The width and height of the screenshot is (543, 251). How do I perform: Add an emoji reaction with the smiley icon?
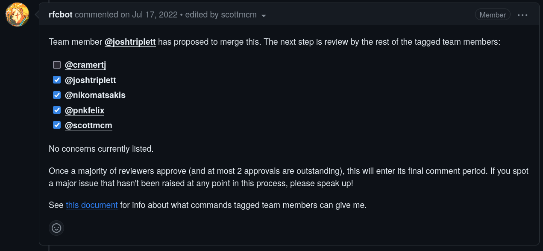tap(56, 228)
